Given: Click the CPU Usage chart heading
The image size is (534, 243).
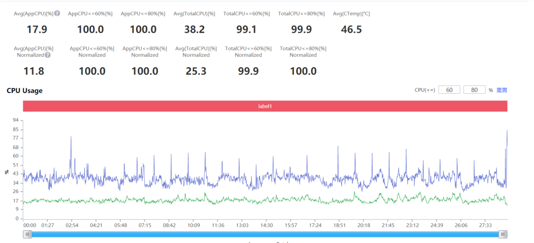Looking at the screenshot, I should click(25, 90).
